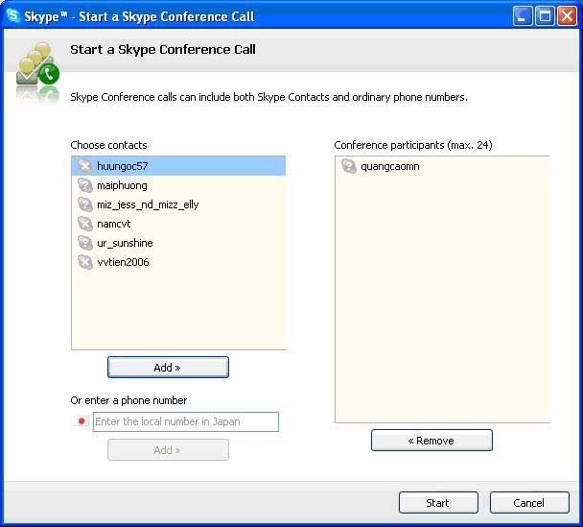
Task: Choose ur_sunshine from contacts
Action: click(x=125, y=243)
